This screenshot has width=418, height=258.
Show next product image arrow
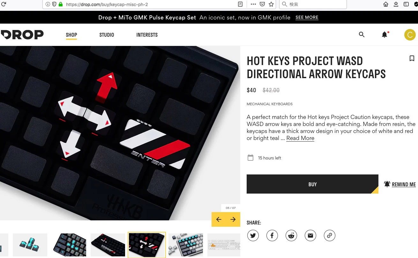point(233,219)
